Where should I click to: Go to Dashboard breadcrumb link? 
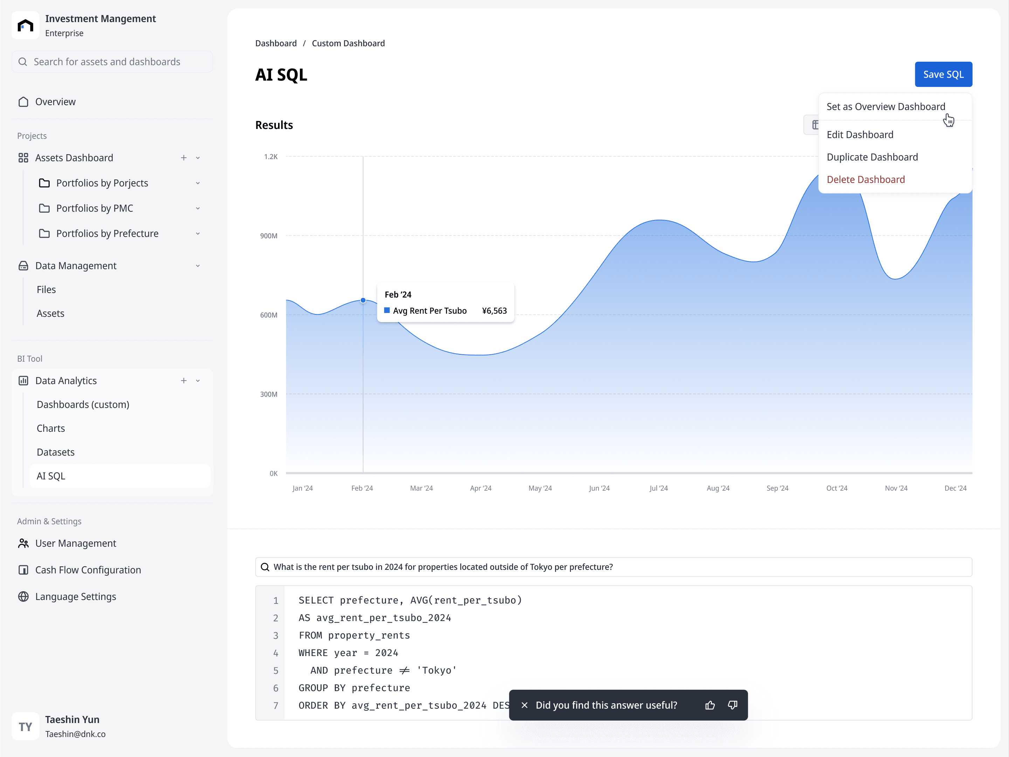click(276, 43)
